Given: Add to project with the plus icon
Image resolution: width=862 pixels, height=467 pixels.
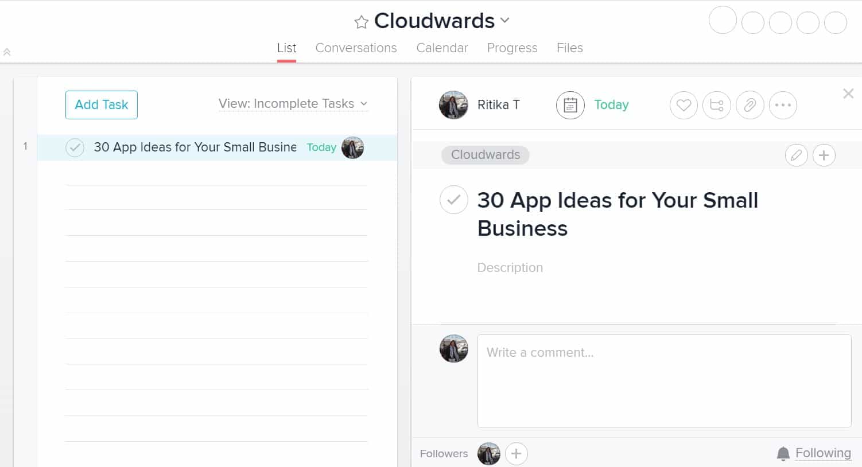Looking at the screenshot, I should (824, 155).
